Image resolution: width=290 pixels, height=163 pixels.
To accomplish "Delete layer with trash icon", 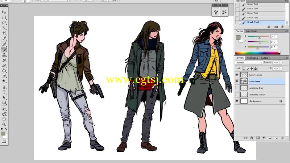I will 282,138.
